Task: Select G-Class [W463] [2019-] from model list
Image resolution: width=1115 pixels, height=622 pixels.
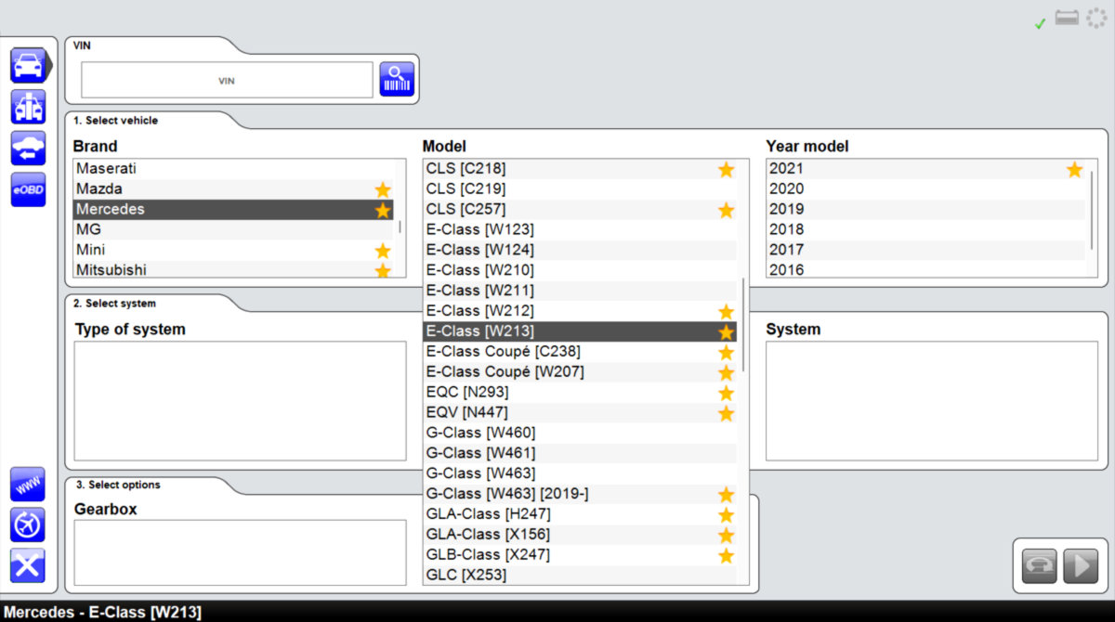Action: pyautogui.click(x=507, y=494)
